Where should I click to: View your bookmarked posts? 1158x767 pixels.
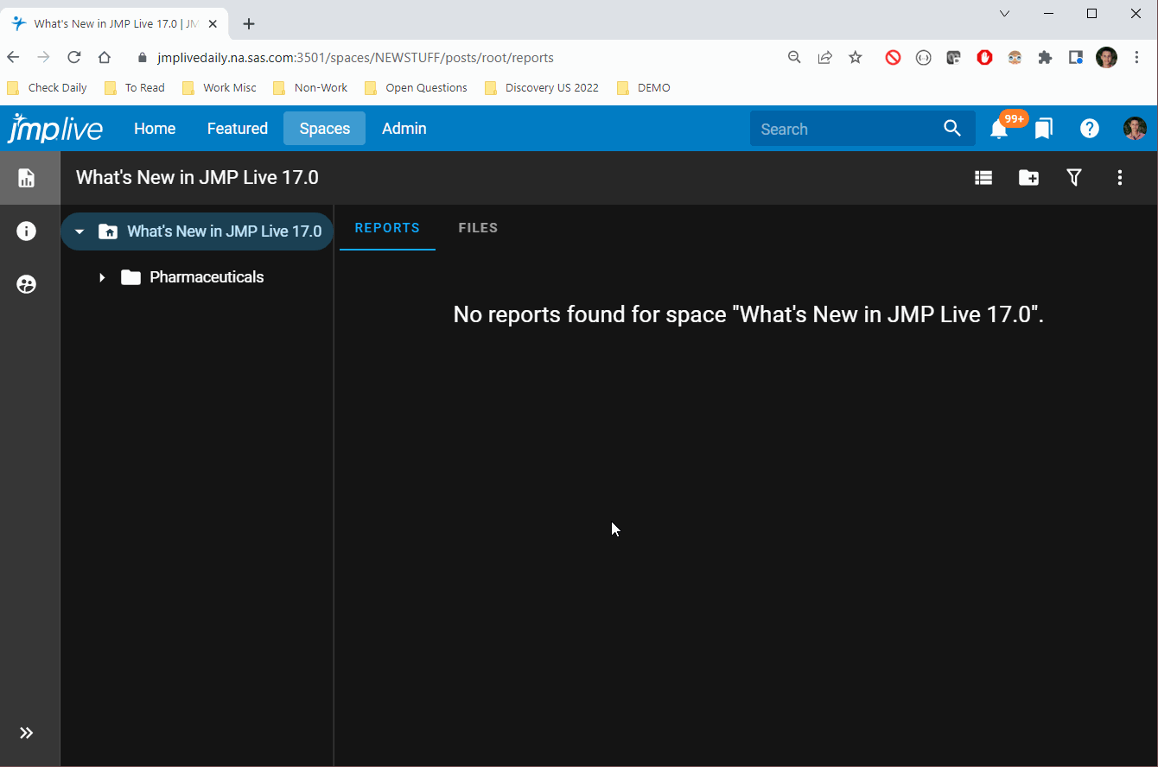coord(1044,128)
